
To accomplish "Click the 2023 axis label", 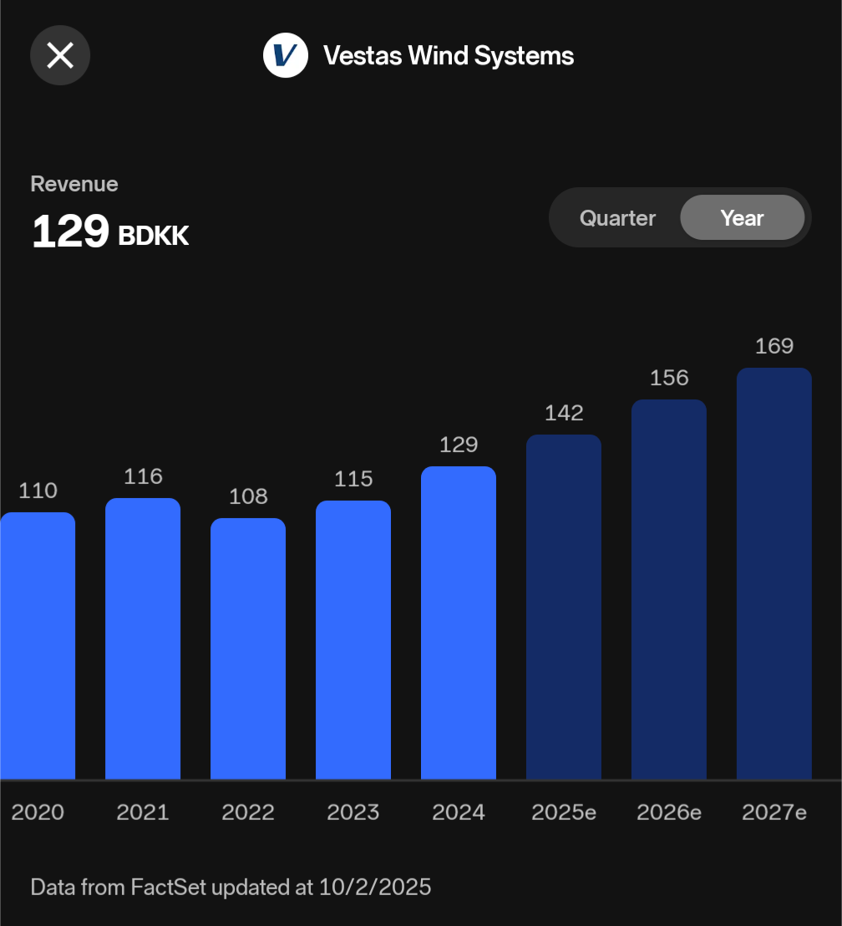I will pos(353,812).
